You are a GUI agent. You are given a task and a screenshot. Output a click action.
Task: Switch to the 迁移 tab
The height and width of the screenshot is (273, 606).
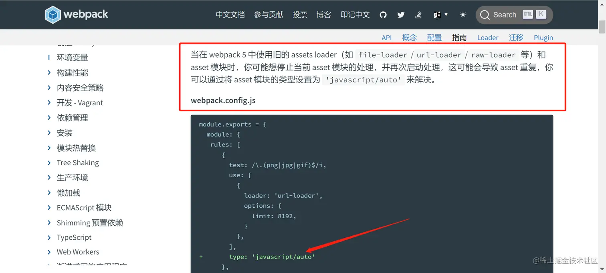(x=516, y=38)
